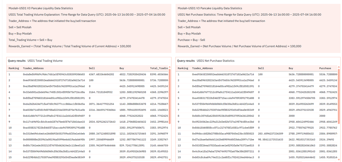Click the up arrow of Net Purchase Statistics table scrollbar
342x162 pixels.
click(x=339, y=68)
